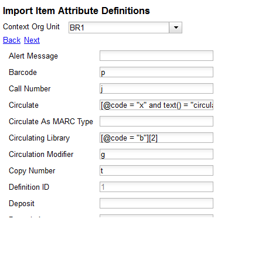Select the Circulation Modifier text field
This screenshot has height=253, width=262.
click(x=156, y=154)
